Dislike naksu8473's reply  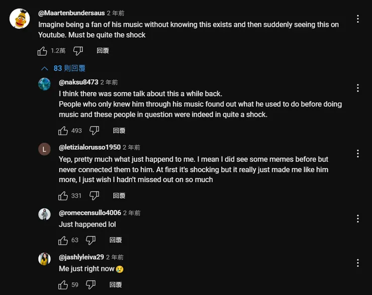tap(94, 131)
